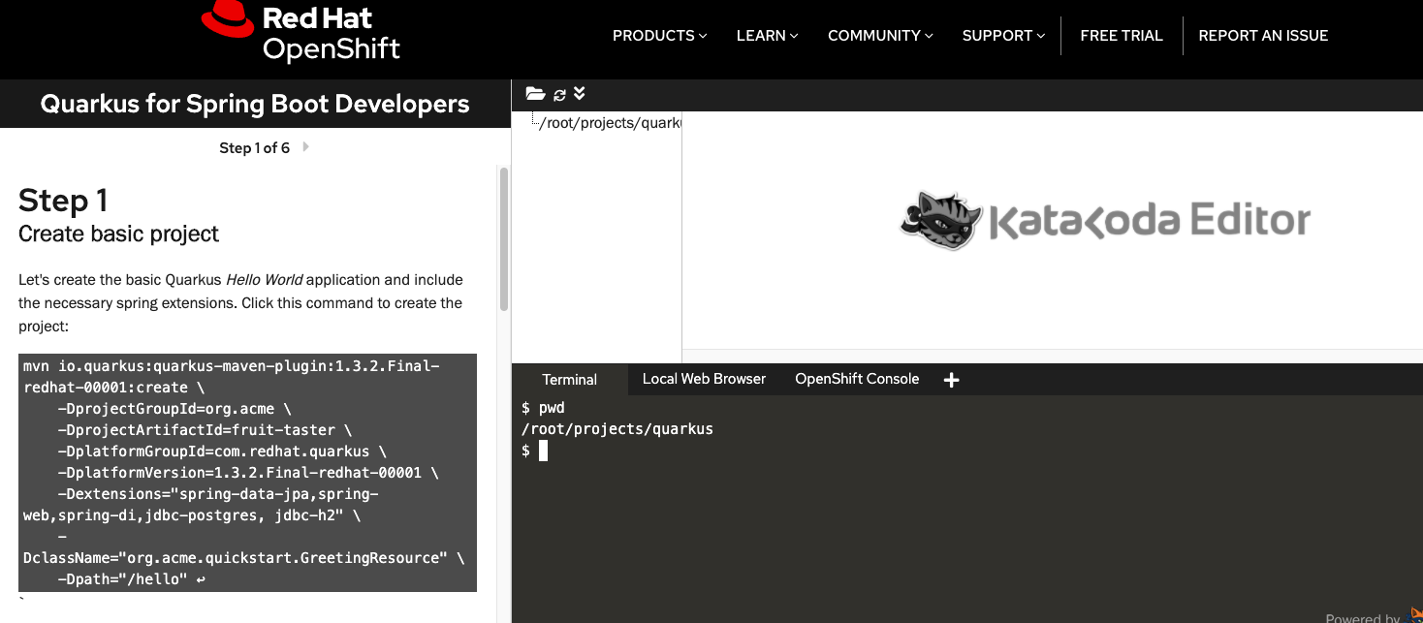The width and height of the screenshot is (1423, 623).
Task: Click the collapse-all double chevron icon
Action: tap(579, 93)
